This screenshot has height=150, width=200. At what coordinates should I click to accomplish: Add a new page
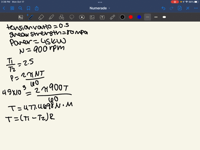point(180,8)
